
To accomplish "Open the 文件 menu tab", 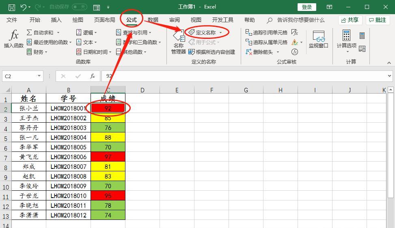I will [x=12, y=20].
